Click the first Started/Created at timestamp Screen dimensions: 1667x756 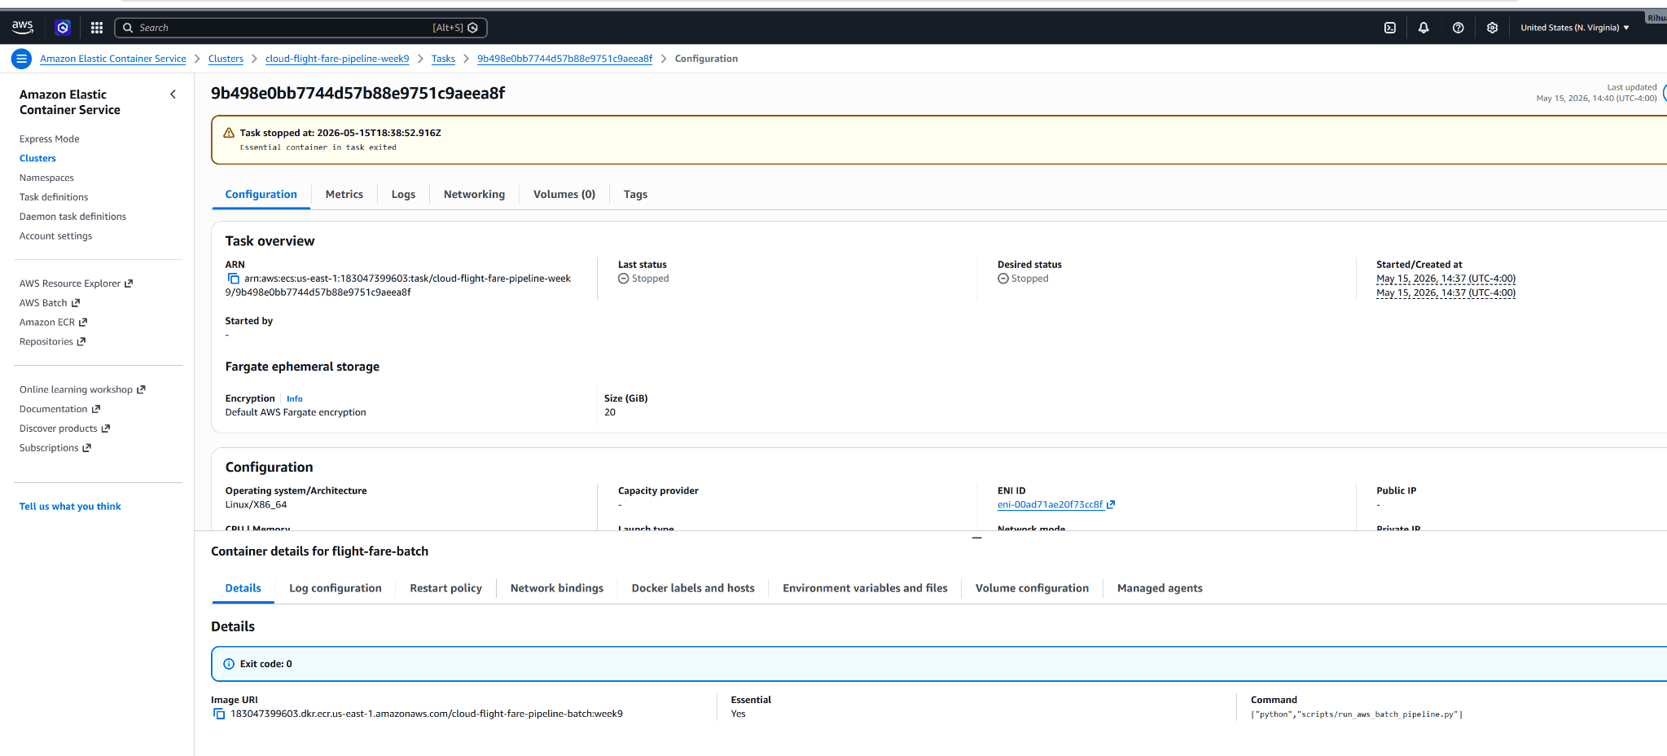tap(1445, 279)
